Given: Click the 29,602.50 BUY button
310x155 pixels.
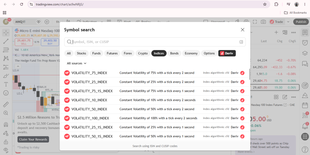Looking at the screenshot, I should tap(50, 42).
